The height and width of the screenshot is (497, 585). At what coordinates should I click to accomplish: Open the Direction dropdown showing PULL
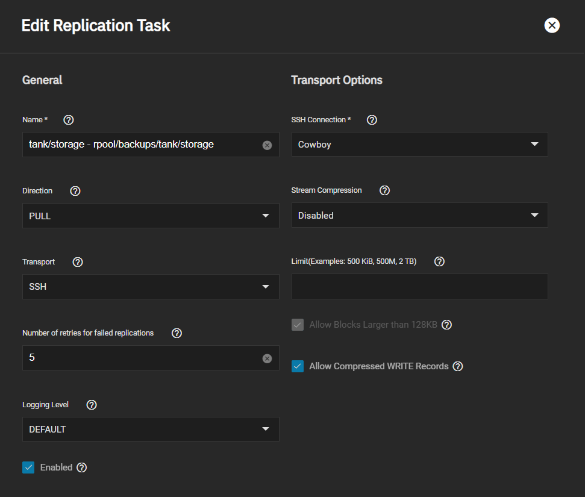point(151,216)
